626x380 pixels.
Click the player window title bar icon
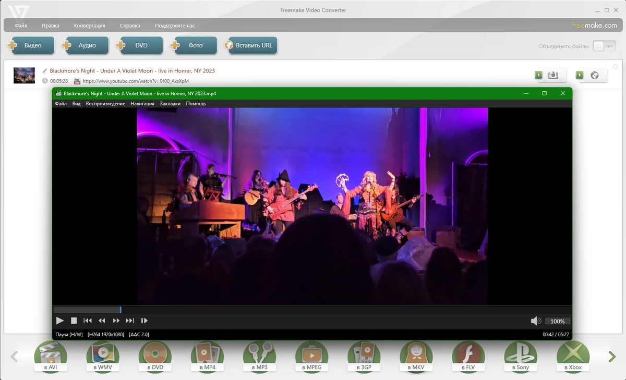tap(58, 93)
